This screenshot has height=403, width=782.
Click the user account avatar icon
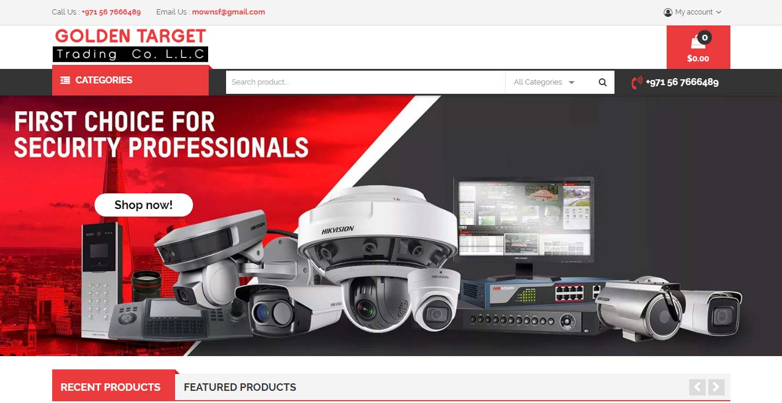click(x=668, y=12)
